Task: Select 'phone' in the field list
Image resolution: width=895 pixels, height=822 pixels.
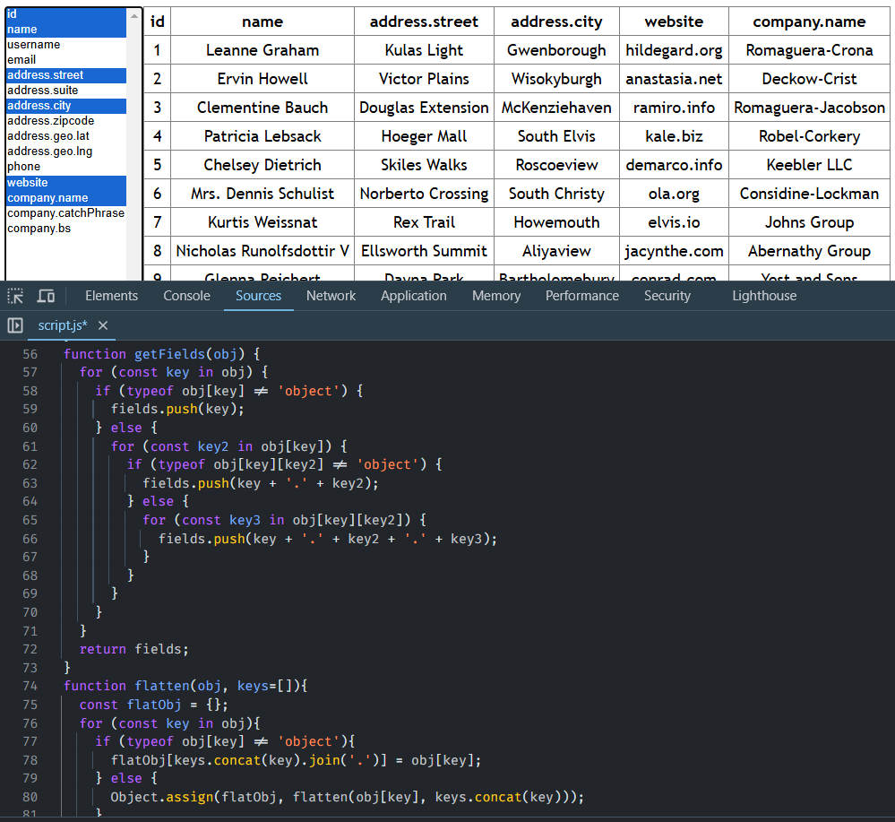Action: pyautogui.click(x=66, y=167)
